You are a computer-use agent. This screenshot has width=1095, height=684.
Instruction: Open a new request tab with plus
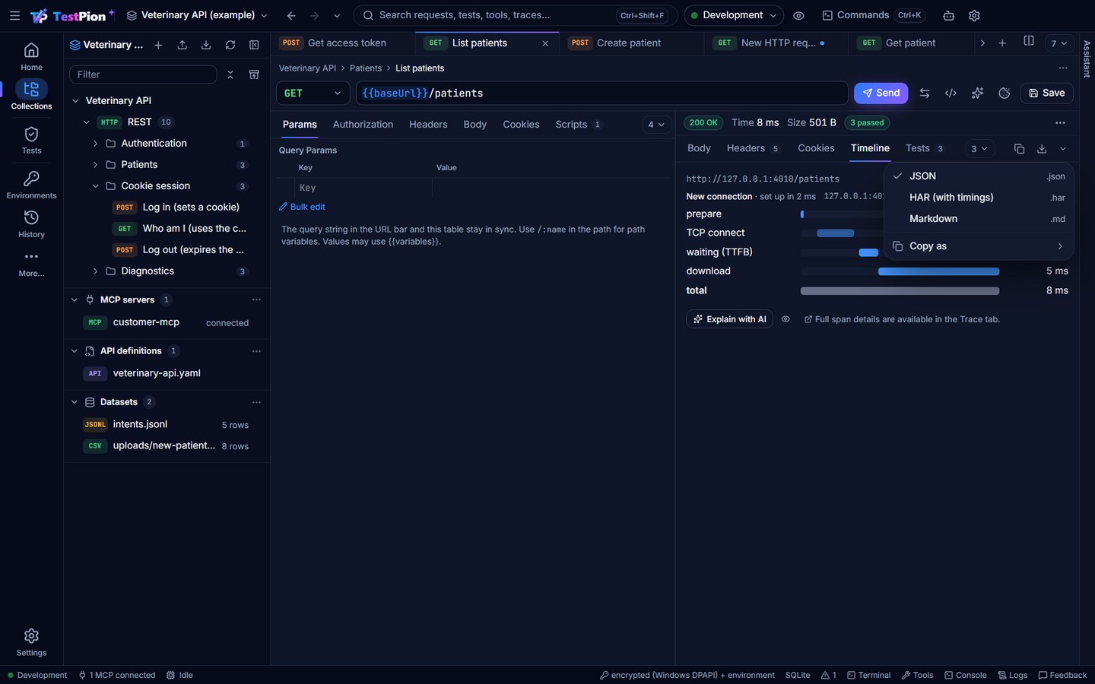click(1002, 43)
